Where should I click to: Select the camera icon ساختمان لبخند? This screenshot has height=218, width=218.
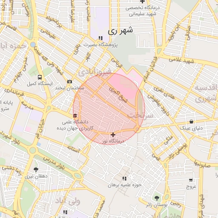(69, 82)
